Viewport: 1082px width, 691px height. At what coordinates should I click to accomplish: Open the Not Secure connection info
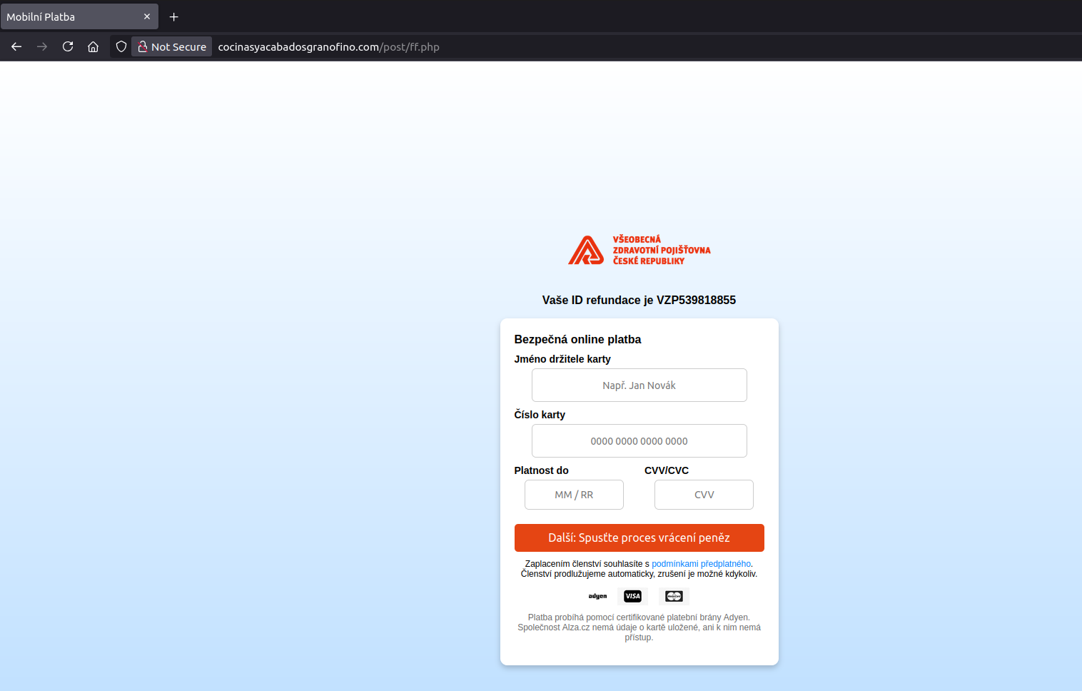pos(172,46)
